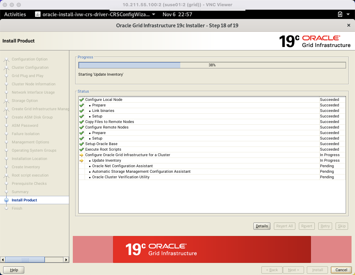Select the Installation Location step
This screenshot has width=355, height=275.
29,159
